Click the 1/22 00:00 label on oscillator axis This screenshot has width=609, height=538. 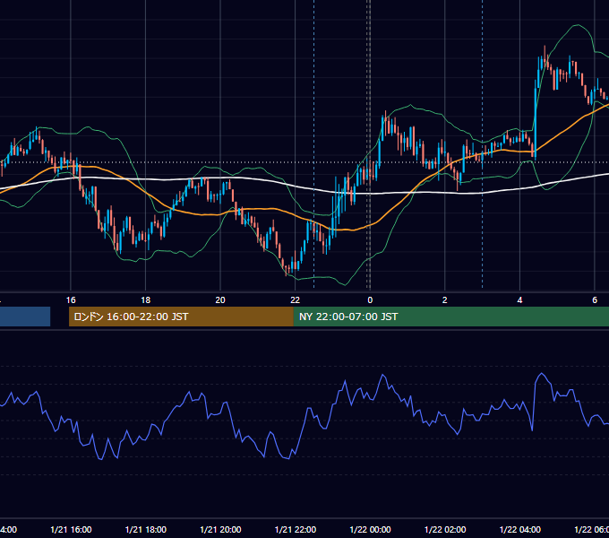(370, 529)
